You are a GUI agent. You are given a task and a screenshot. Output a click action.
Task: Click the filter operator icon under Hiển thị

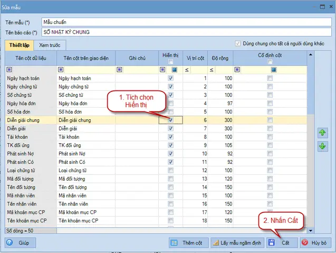coord(162,70)
